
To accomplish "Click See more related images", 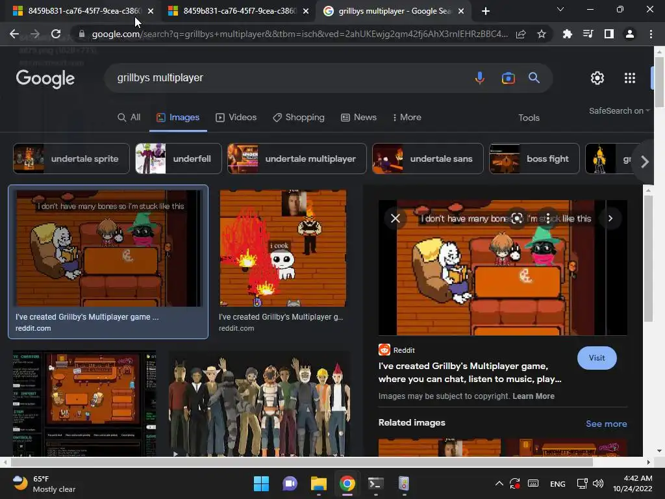I will point(606,424).
